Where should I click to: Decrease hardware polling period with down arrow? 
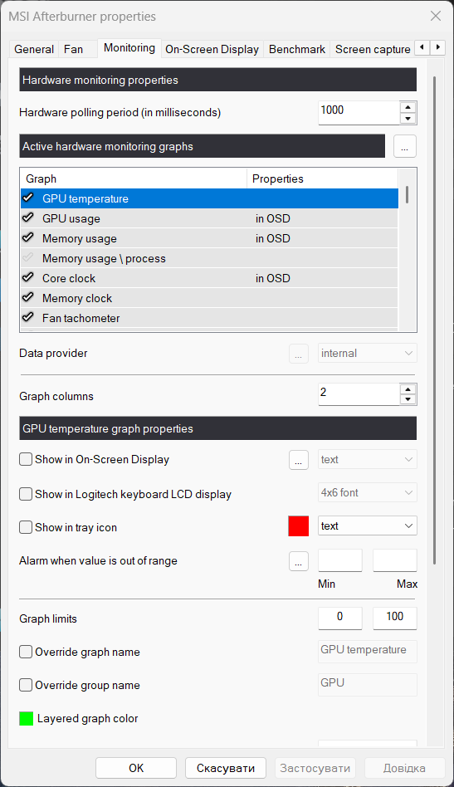click(408, 119)
